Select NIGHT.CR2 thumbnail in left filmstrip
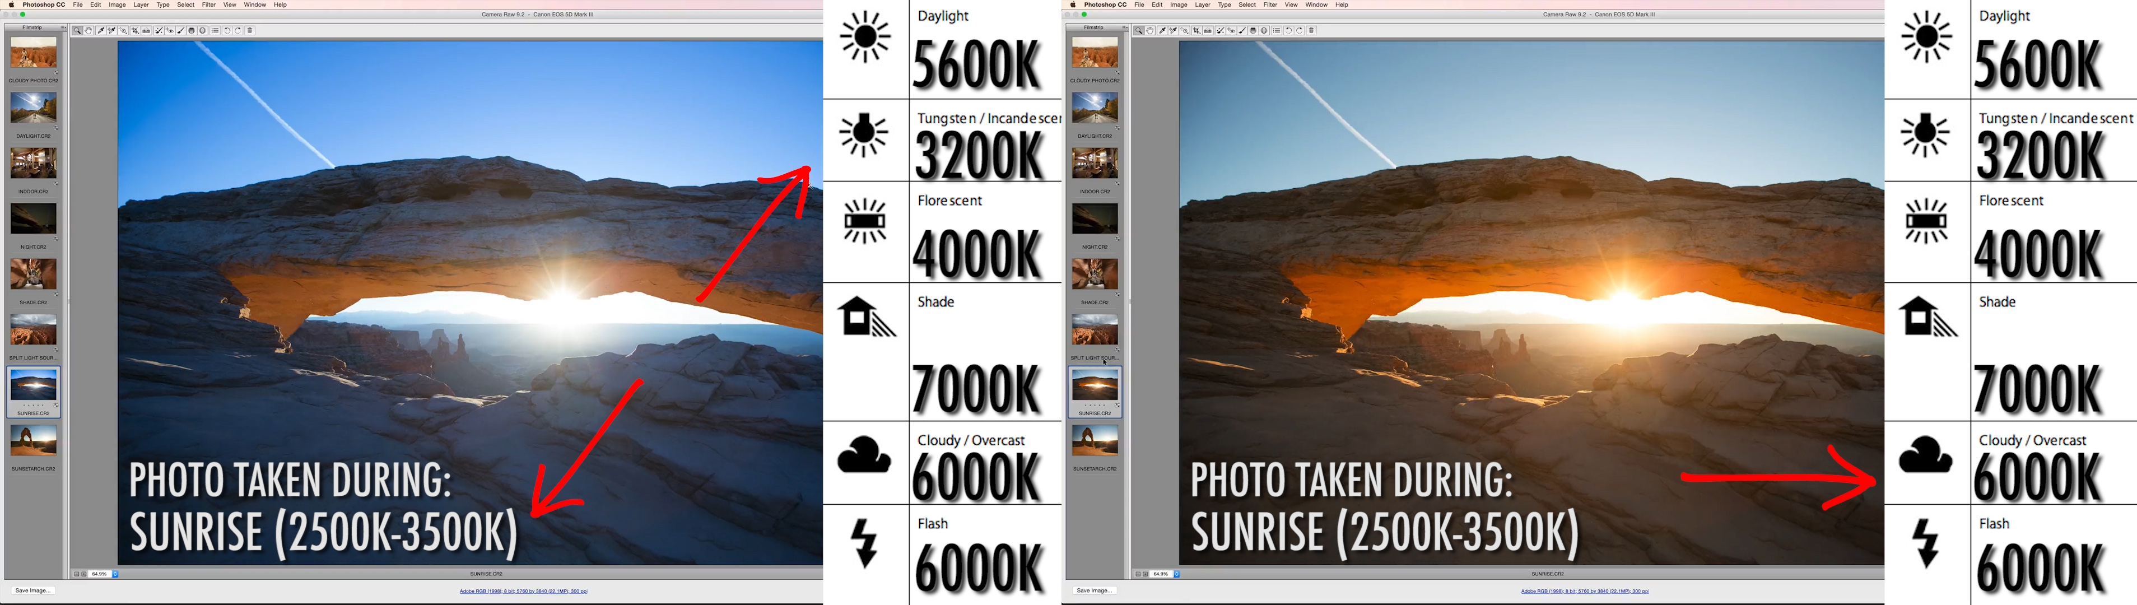 point(33,219)
